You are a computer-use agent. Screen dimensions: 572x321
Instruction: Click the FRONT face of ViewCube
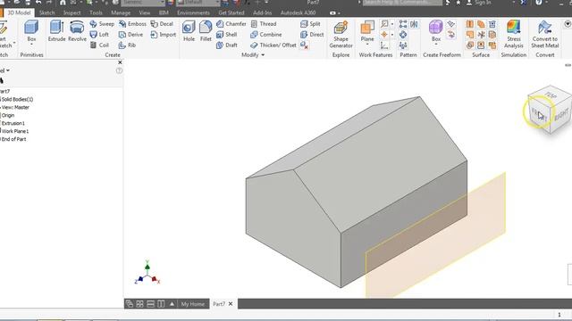[539, 115]
